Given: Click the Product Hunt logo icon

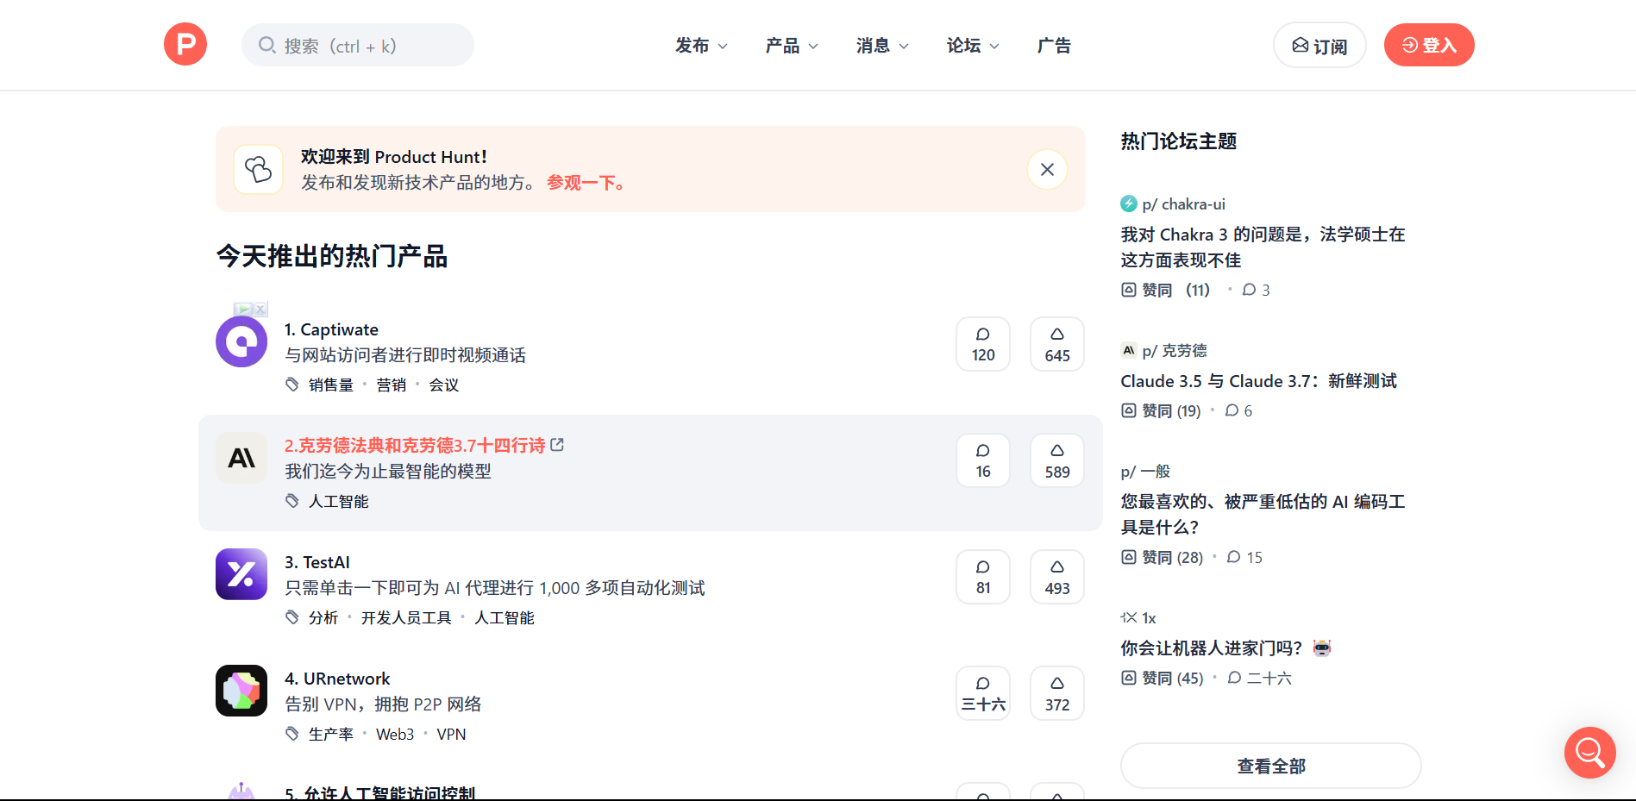Looking at the screenshot, I should tap(185, 45).
